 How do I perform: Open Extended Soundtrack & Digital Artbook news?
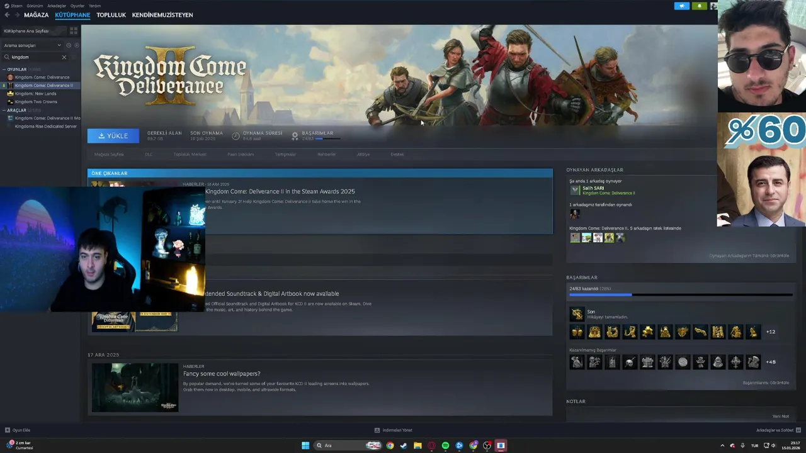pos(271,294)
